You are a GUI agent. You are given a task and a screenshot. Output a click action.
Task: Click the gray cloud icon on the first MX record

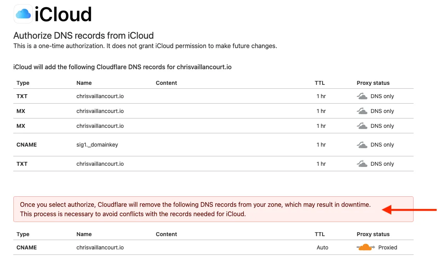[x=362, y=111]
